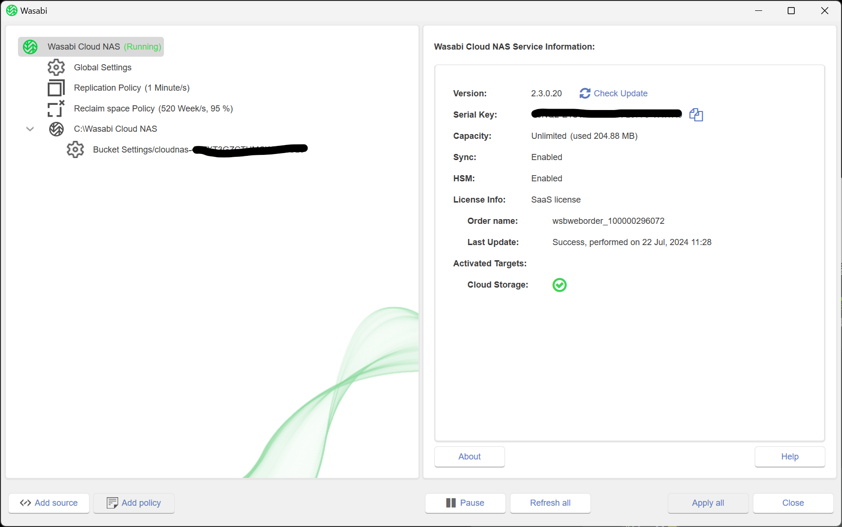Click the Add source button
The height and width of the screenshot is (527, 842).
[49, 503]
